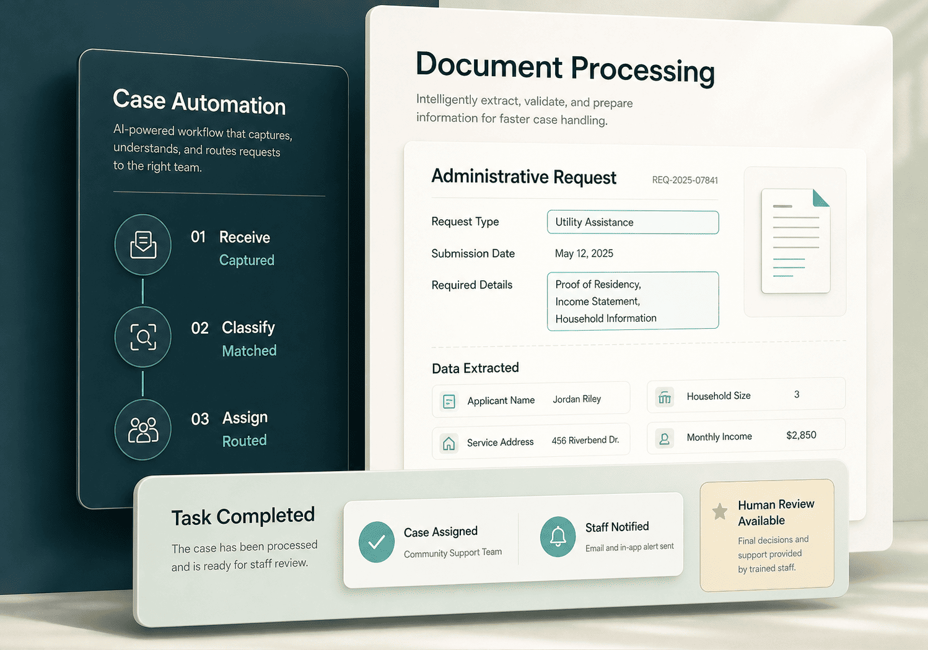Click the 456 Riverbend Dr. address value
The height and width of the screenshot is (650, 928).
[585, 440]
